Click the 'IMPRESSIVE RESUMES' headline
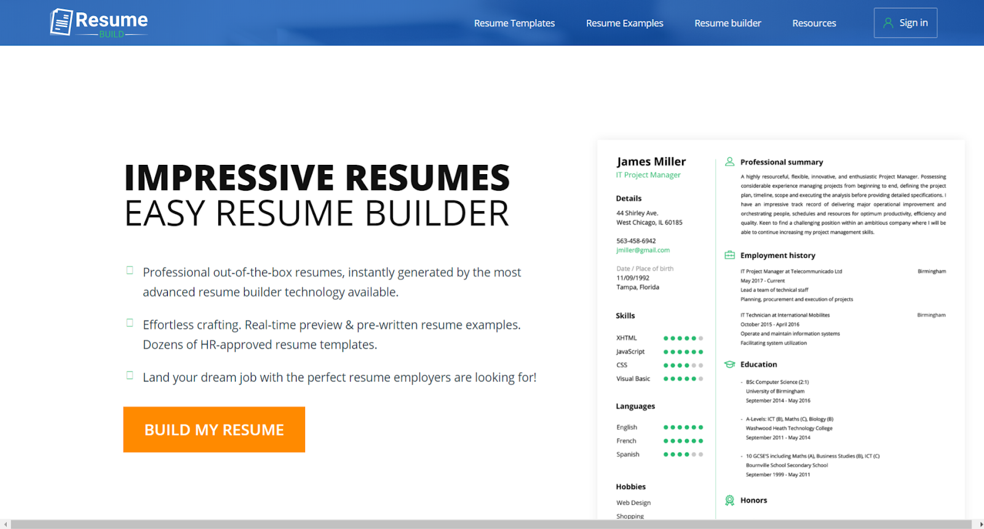 click(x=317, y=178)
